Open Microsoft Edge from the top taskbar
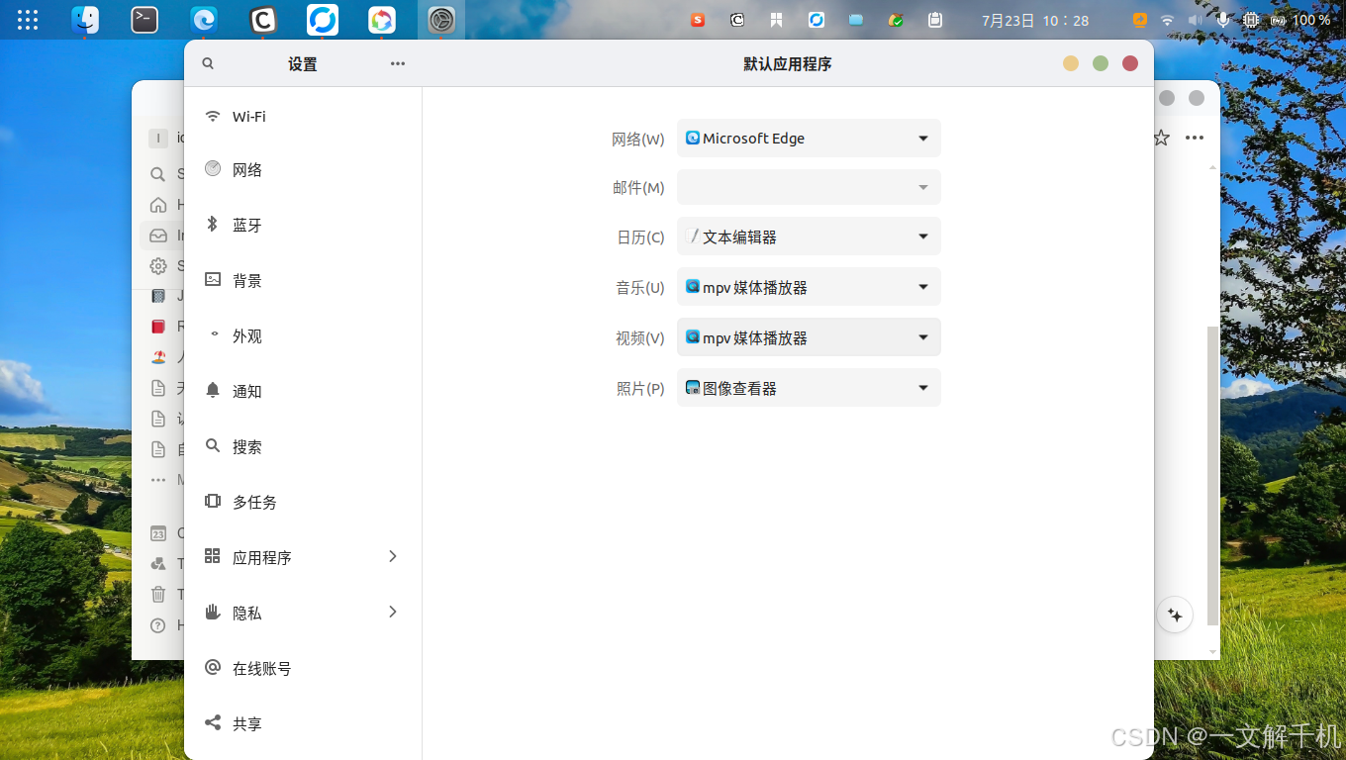The height and width of the screenshot is (760, 1346). tap(204, 19)
